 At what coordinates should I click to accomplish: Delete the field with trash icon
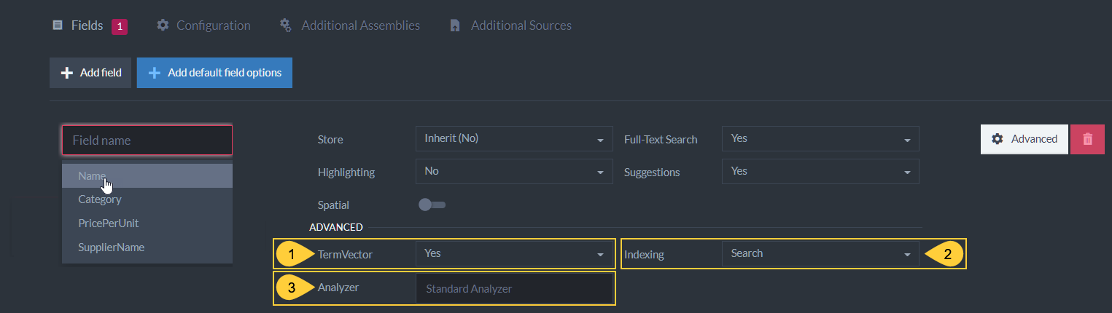(1088, 139)
